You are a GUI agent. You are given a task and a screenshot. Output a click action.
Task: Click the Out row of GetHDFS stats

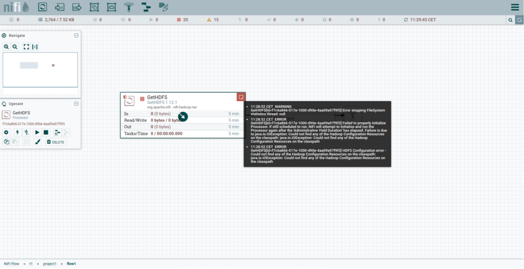coord(183,127)
